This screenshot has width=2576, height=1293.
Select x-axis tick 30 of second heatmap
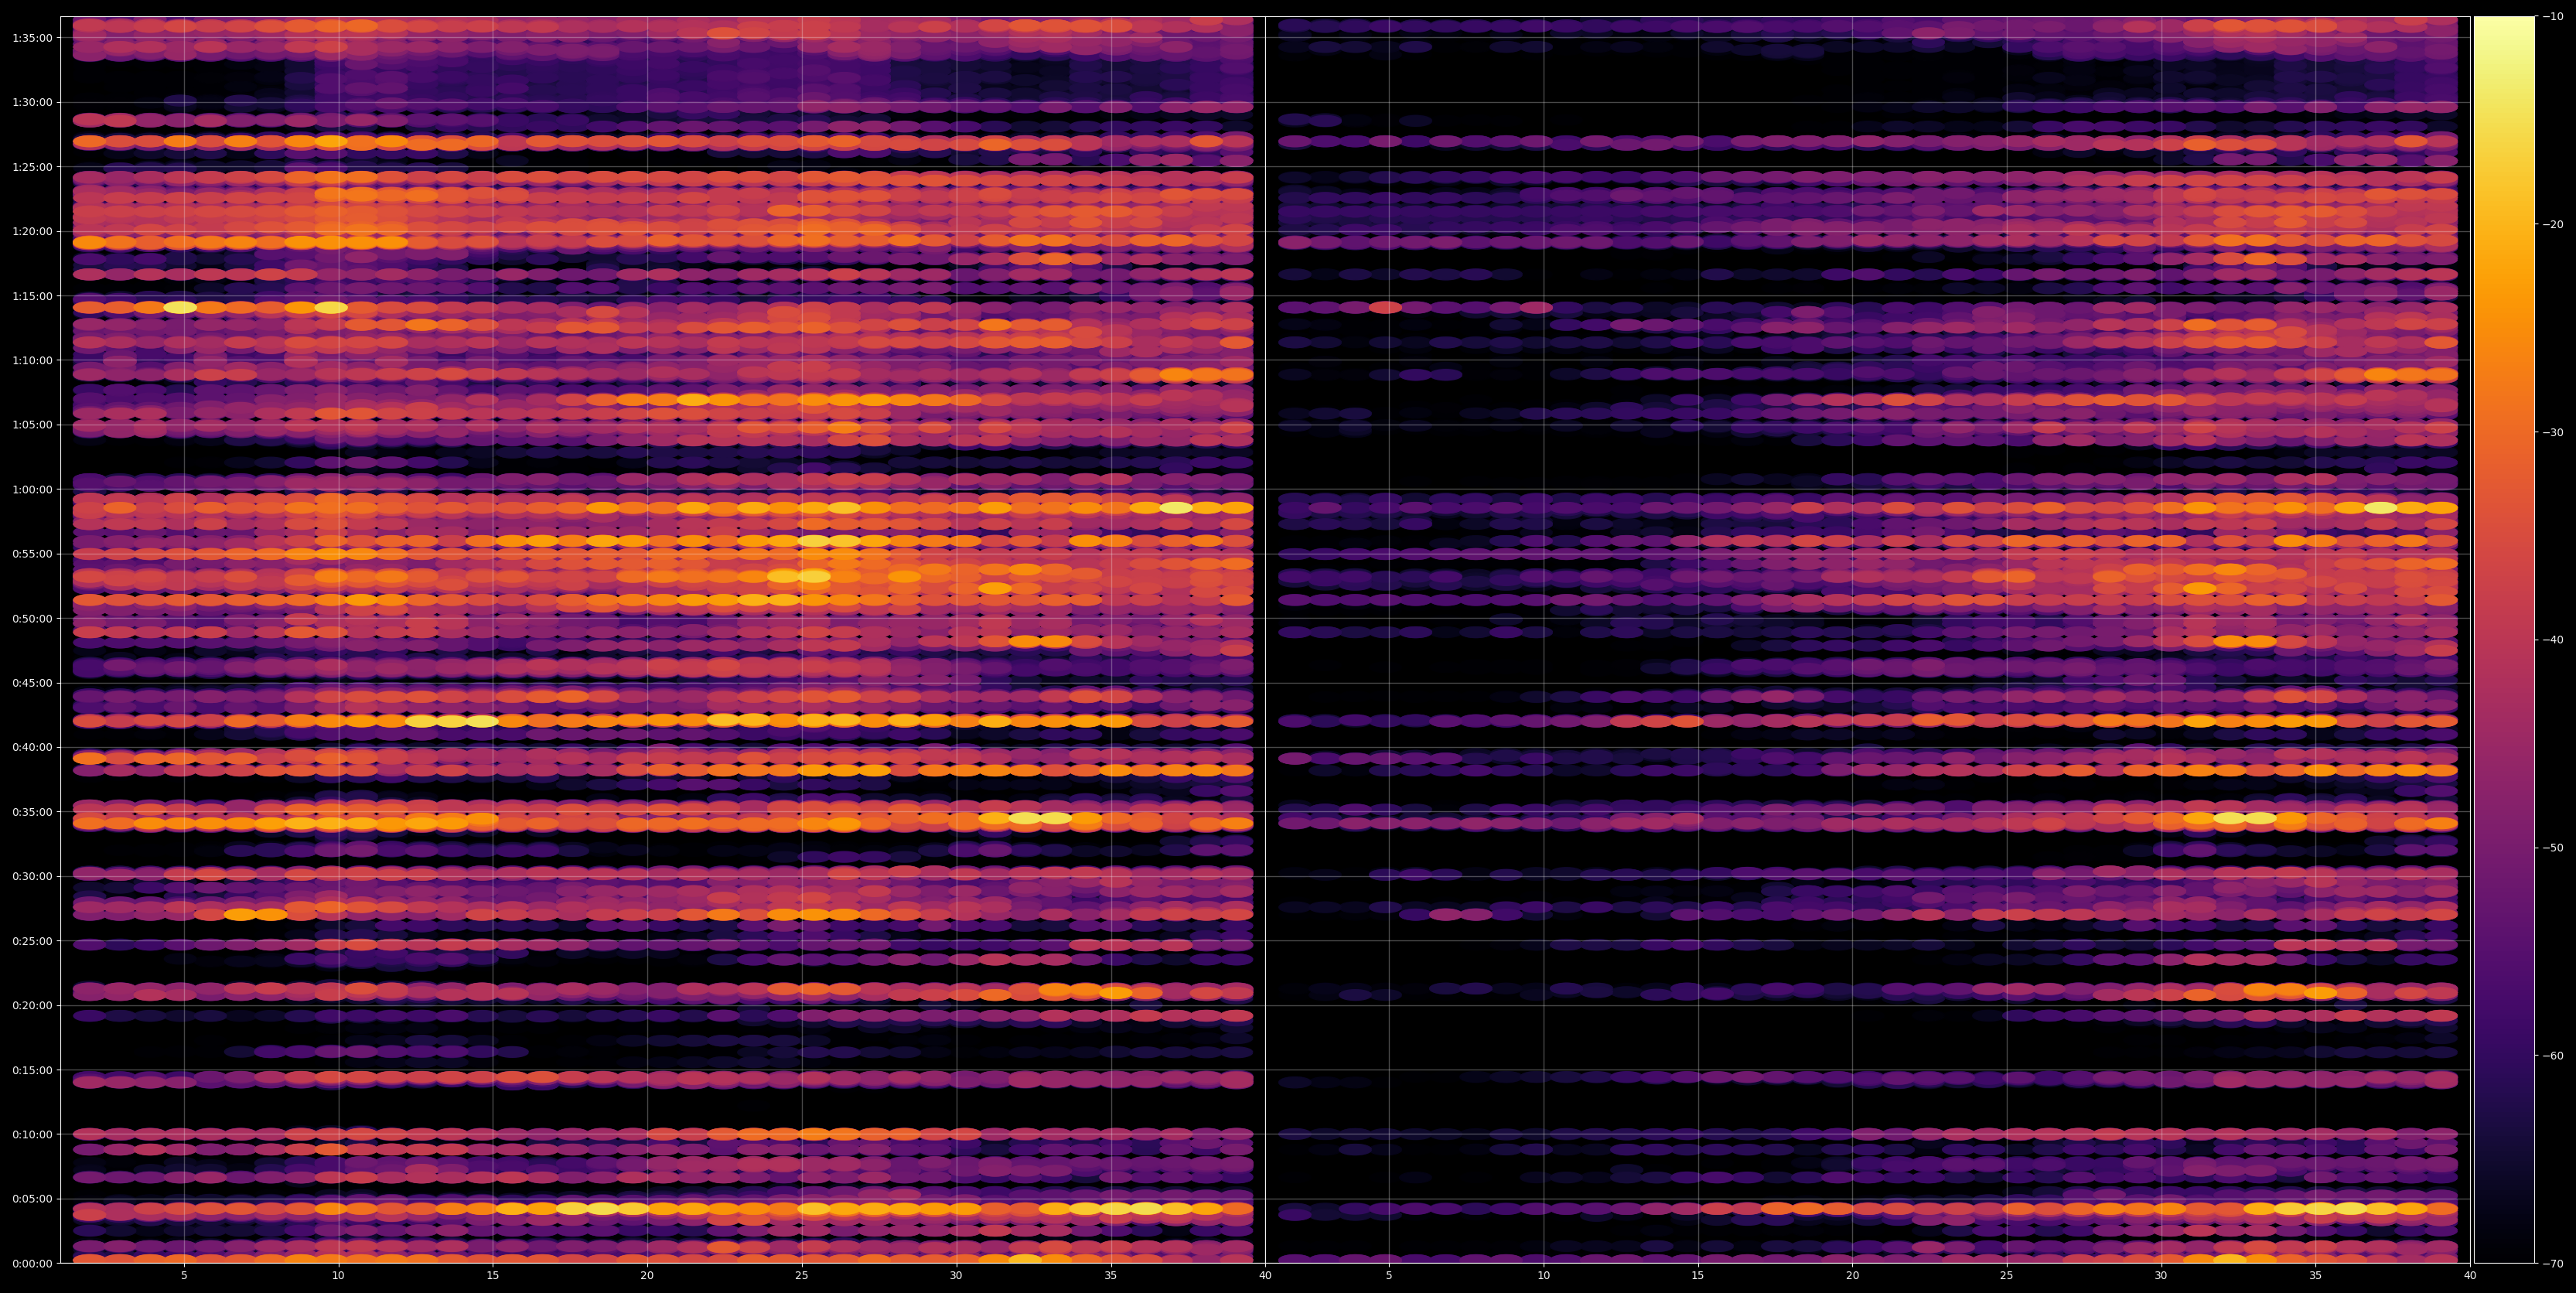coord(2161,1275)
